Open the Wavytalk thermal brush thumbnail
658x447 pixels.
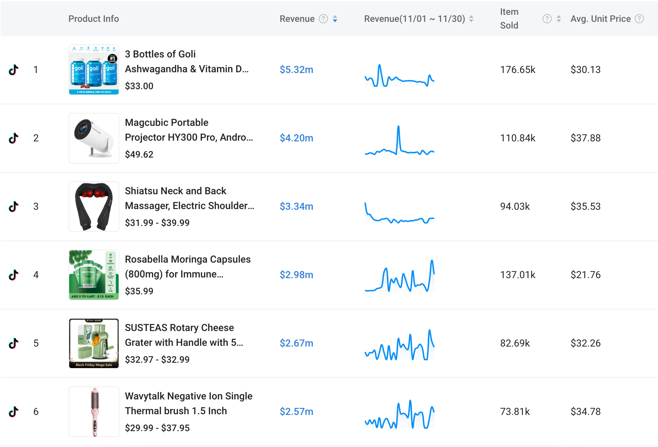click(94, 412)
